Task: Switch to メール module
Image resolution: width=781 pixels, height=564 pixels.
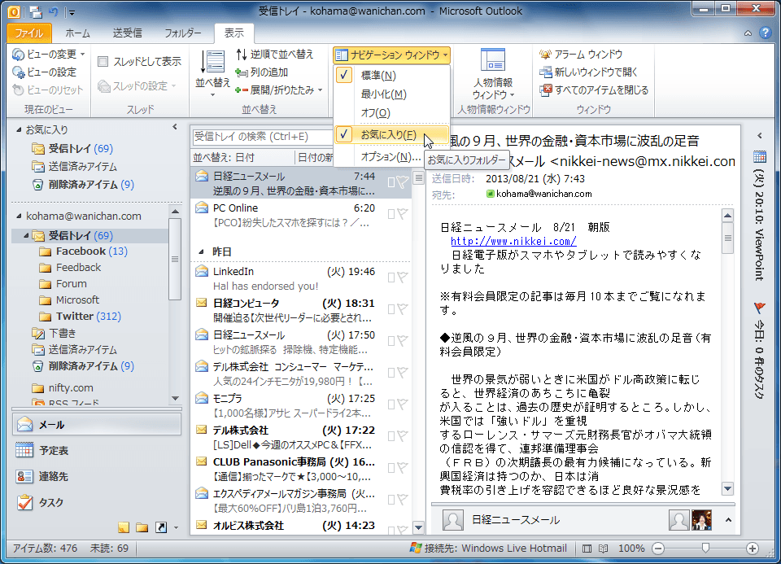Action: 97,425
